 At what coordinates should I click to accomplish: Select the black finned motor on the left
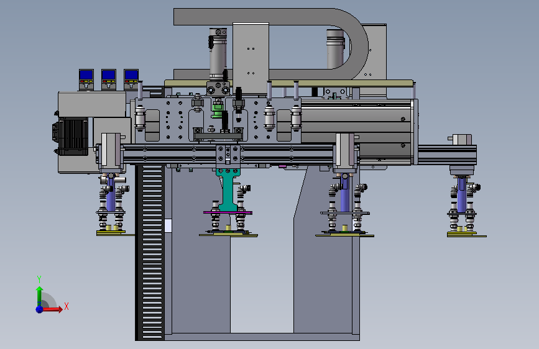tap(71, 137)
